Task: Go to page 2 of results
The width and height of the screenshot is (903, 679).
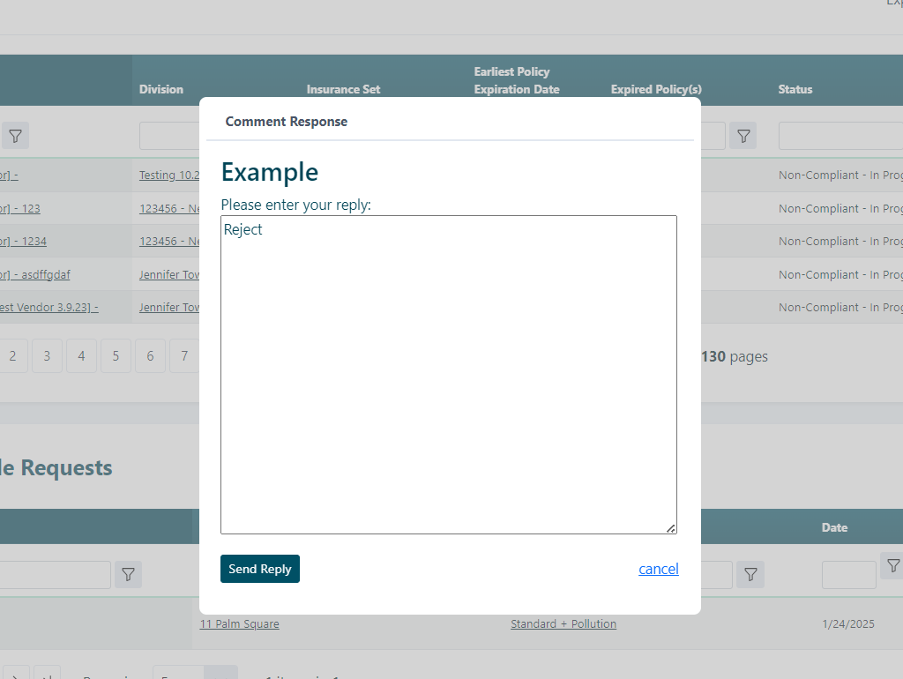Action: pos(12,356)
